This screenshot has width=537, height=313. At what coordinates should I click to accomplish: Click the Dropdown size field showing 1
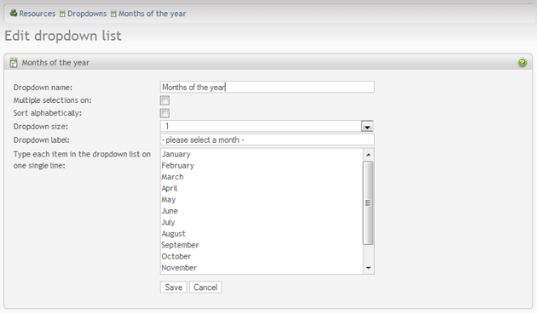point(267,126)
